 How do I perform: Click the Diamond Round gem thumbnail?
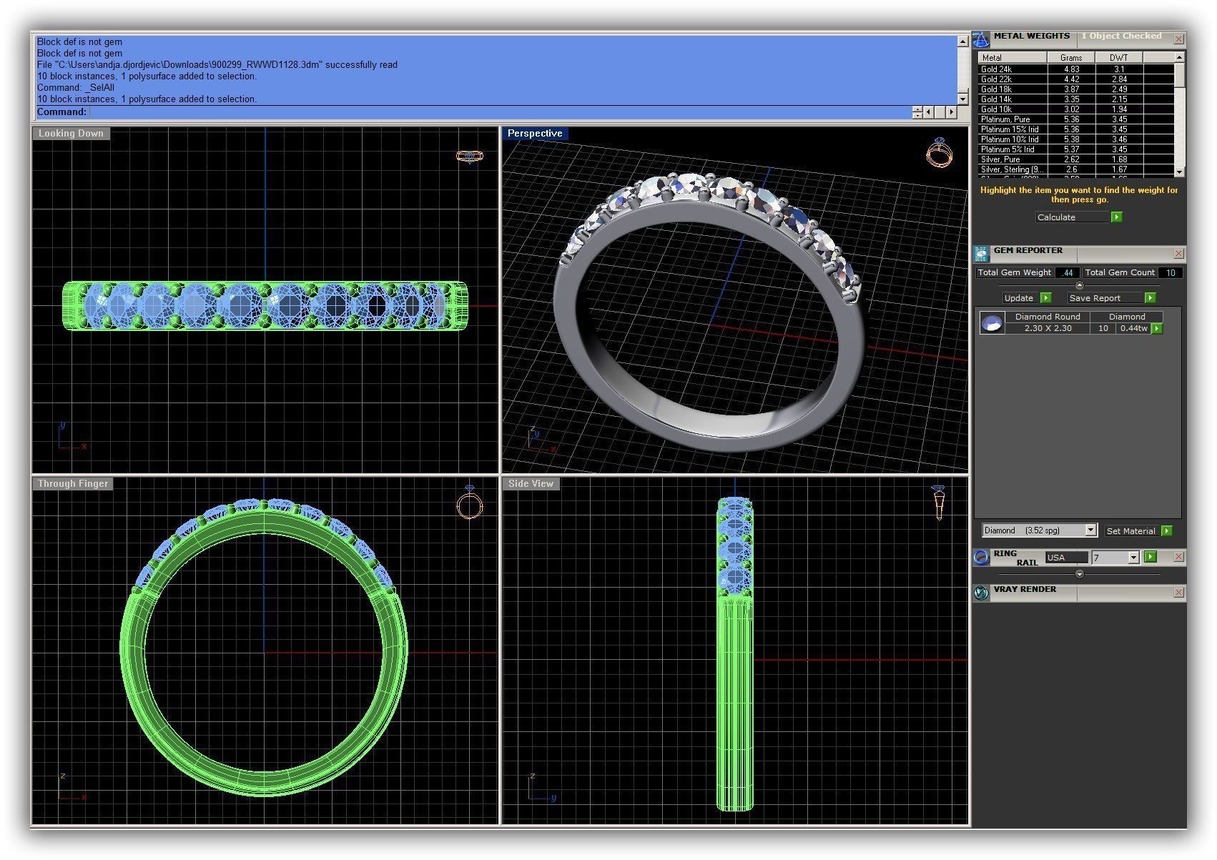(x=992, y=323)
